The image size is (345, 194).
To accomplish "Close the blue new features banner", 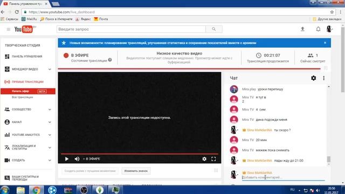I will pyautogui.click(x=325, y=43).
